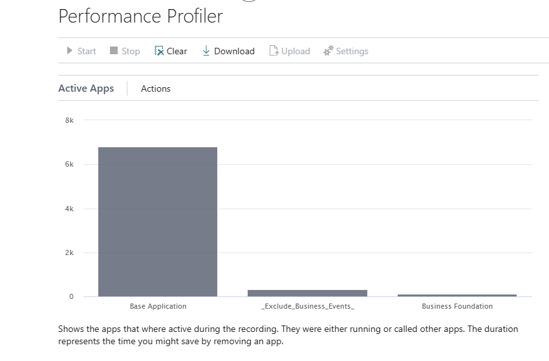
Task: Click the Download arrow icon
Action: point(206,51)
